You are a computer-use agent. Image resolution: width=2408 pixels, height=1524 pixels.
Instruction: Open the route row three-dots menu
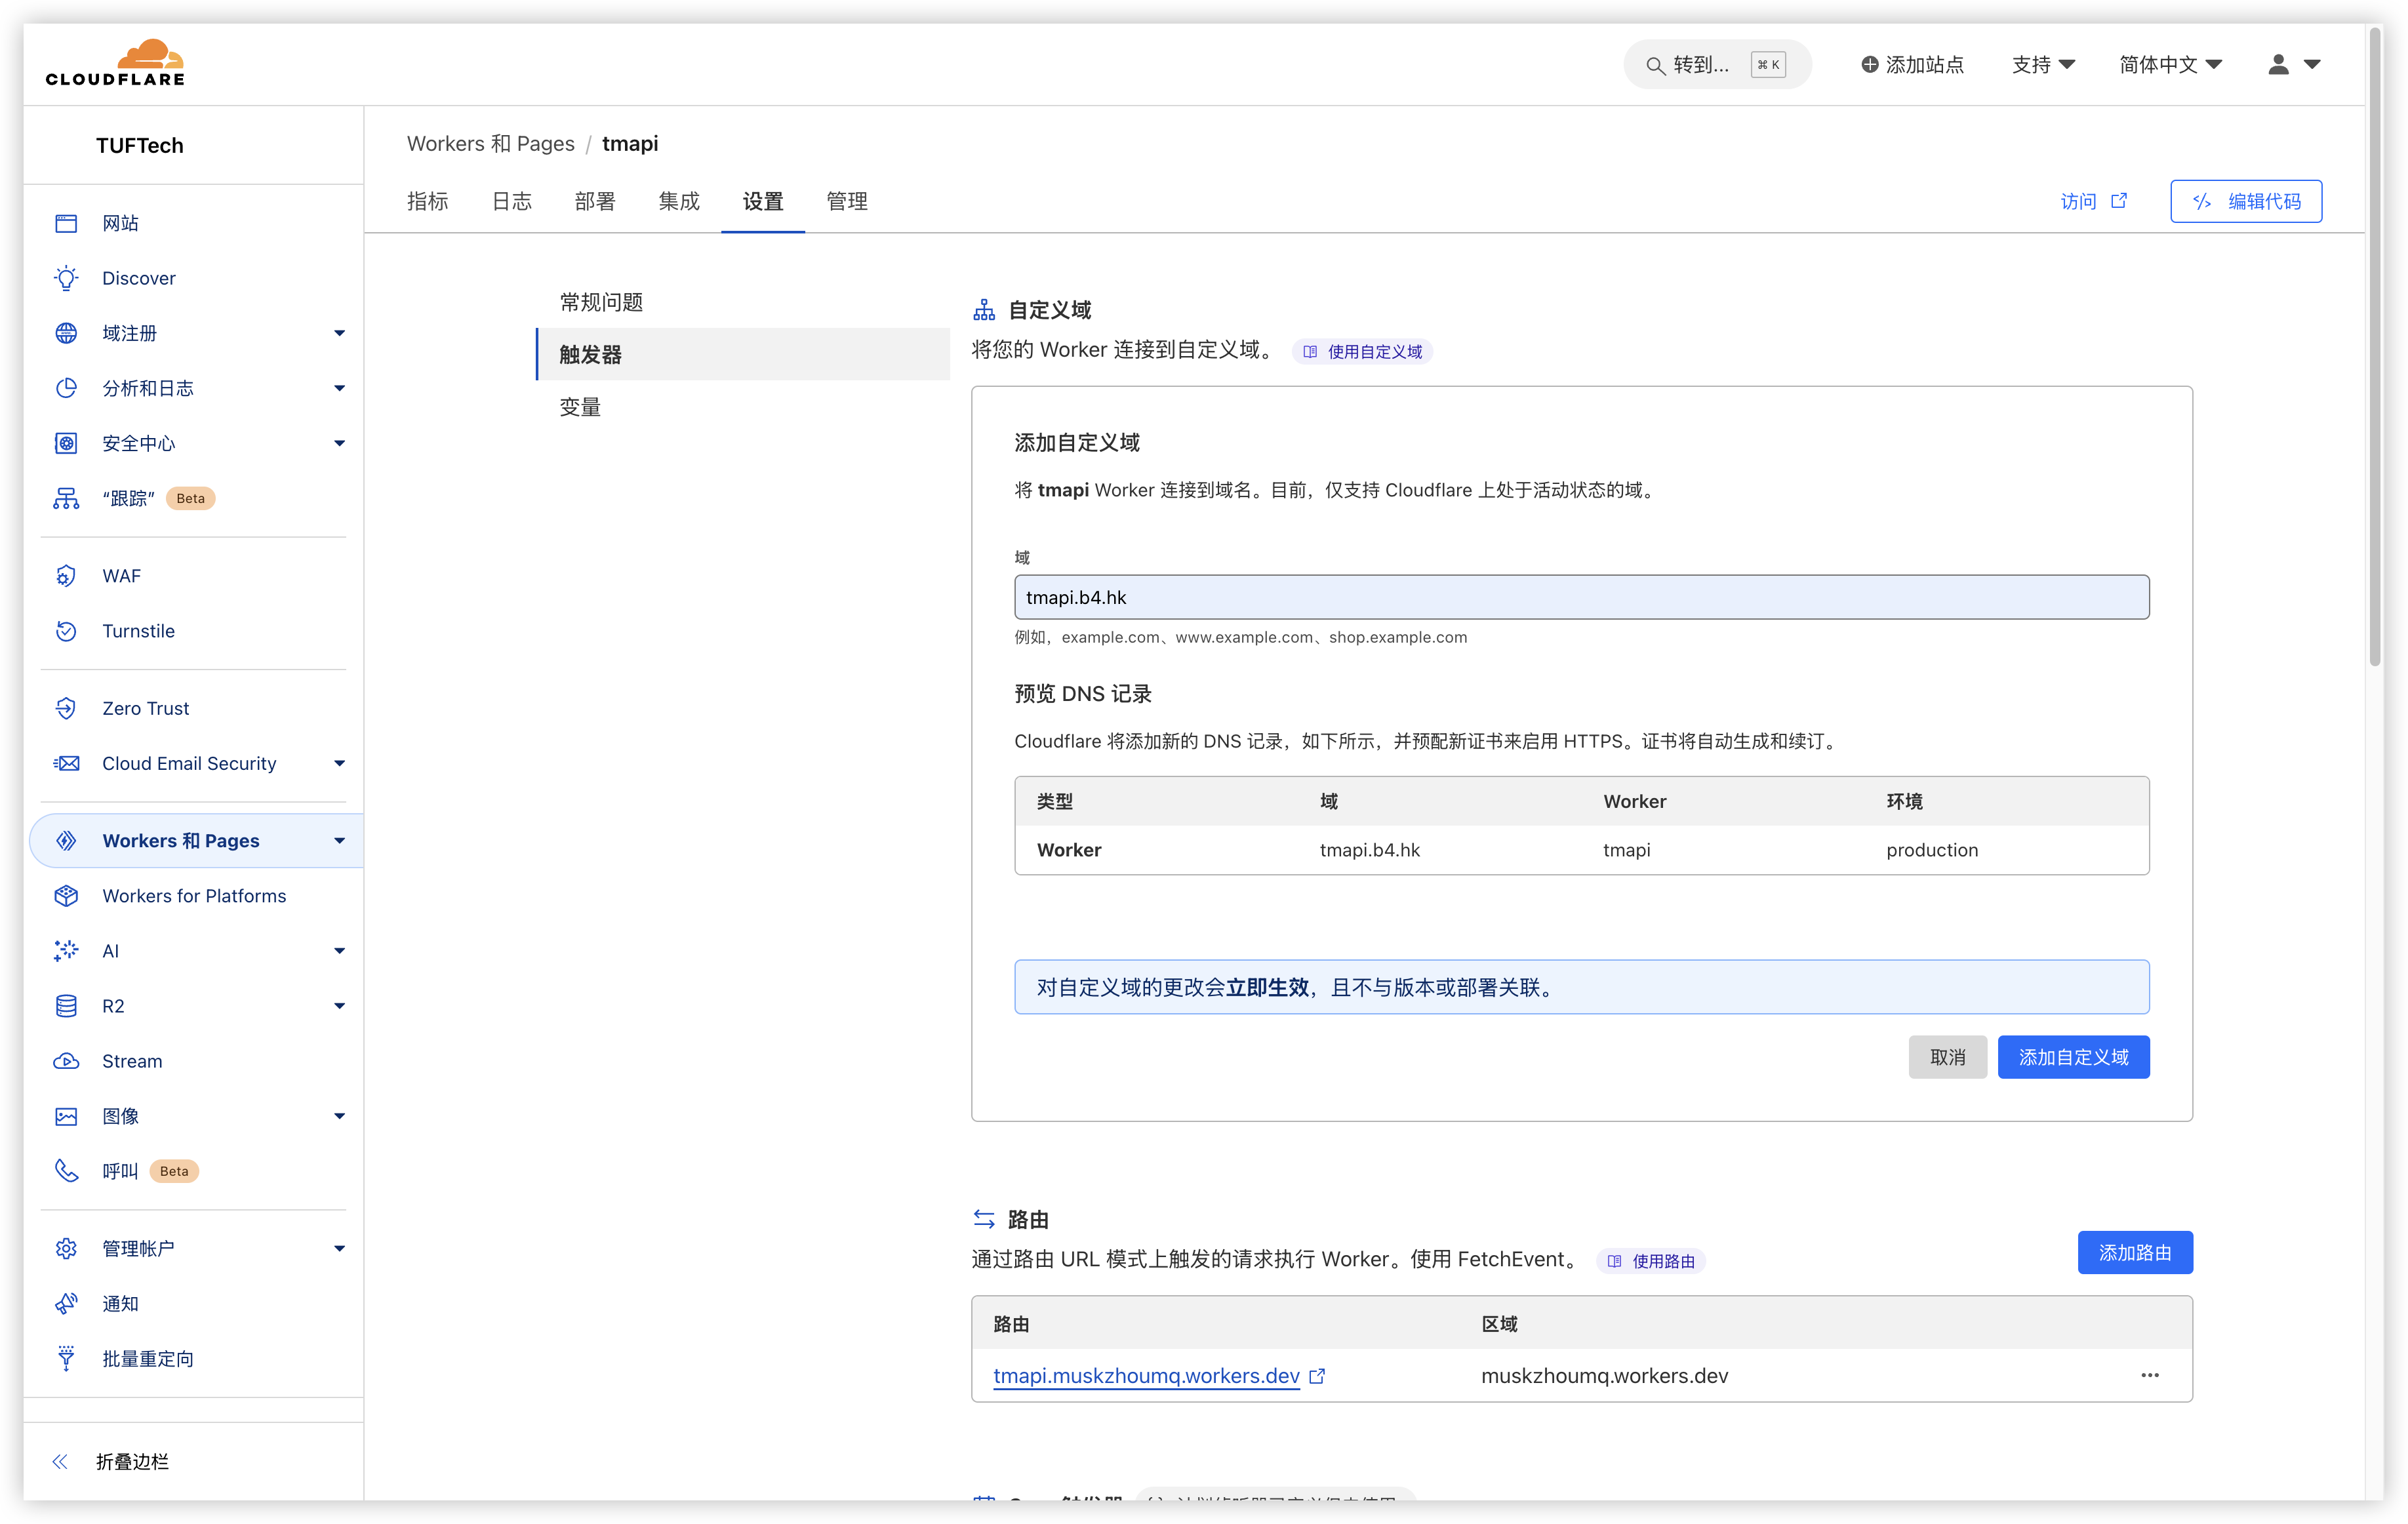point(2149,1375)
